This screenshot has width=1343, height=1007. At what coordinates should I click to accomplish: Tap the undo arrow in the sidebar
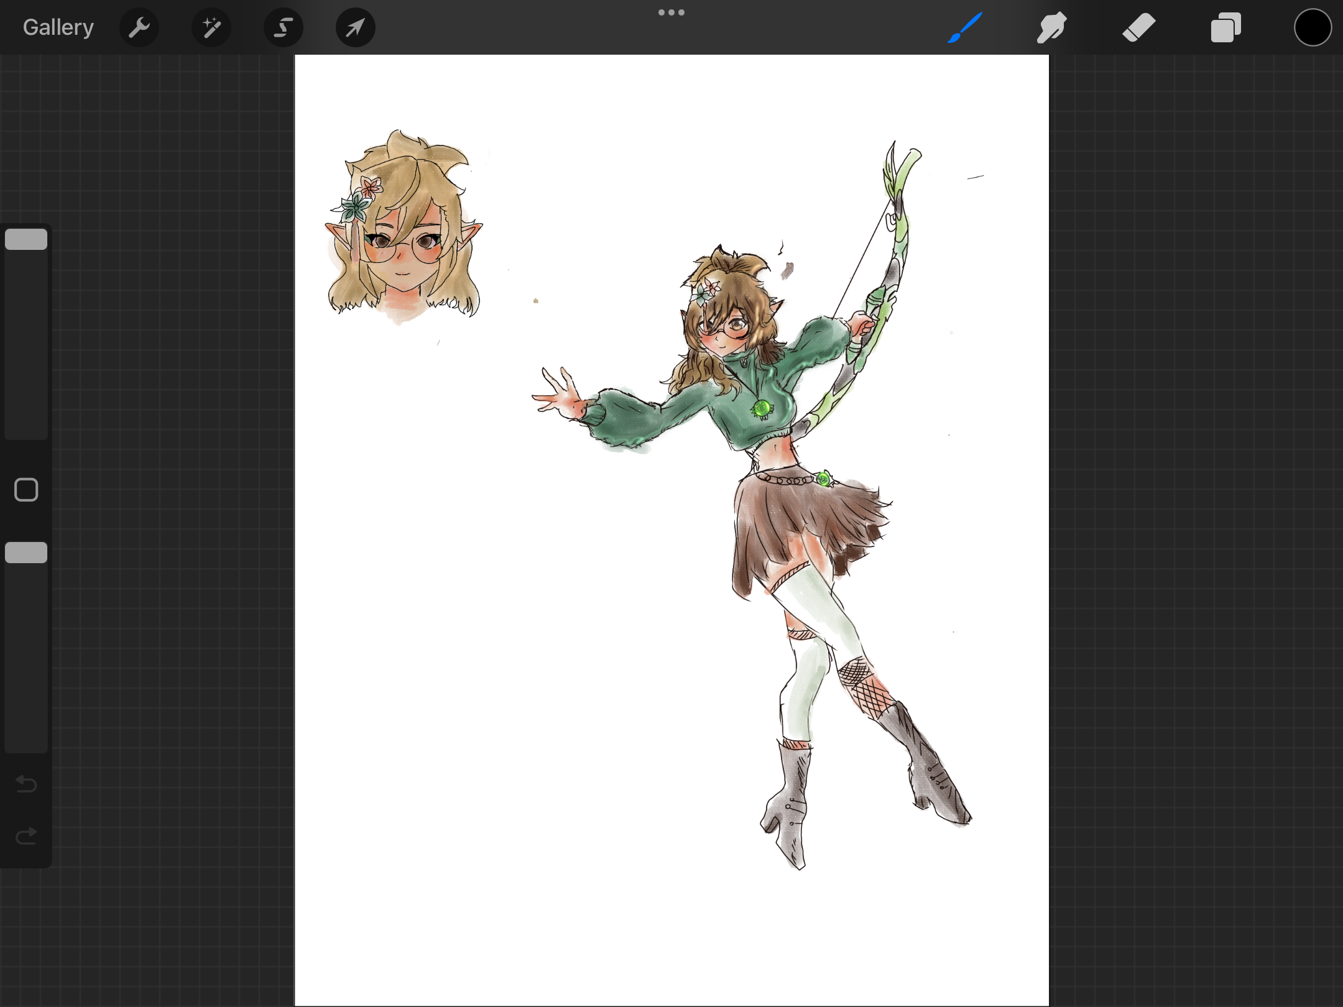coord(25,784)
